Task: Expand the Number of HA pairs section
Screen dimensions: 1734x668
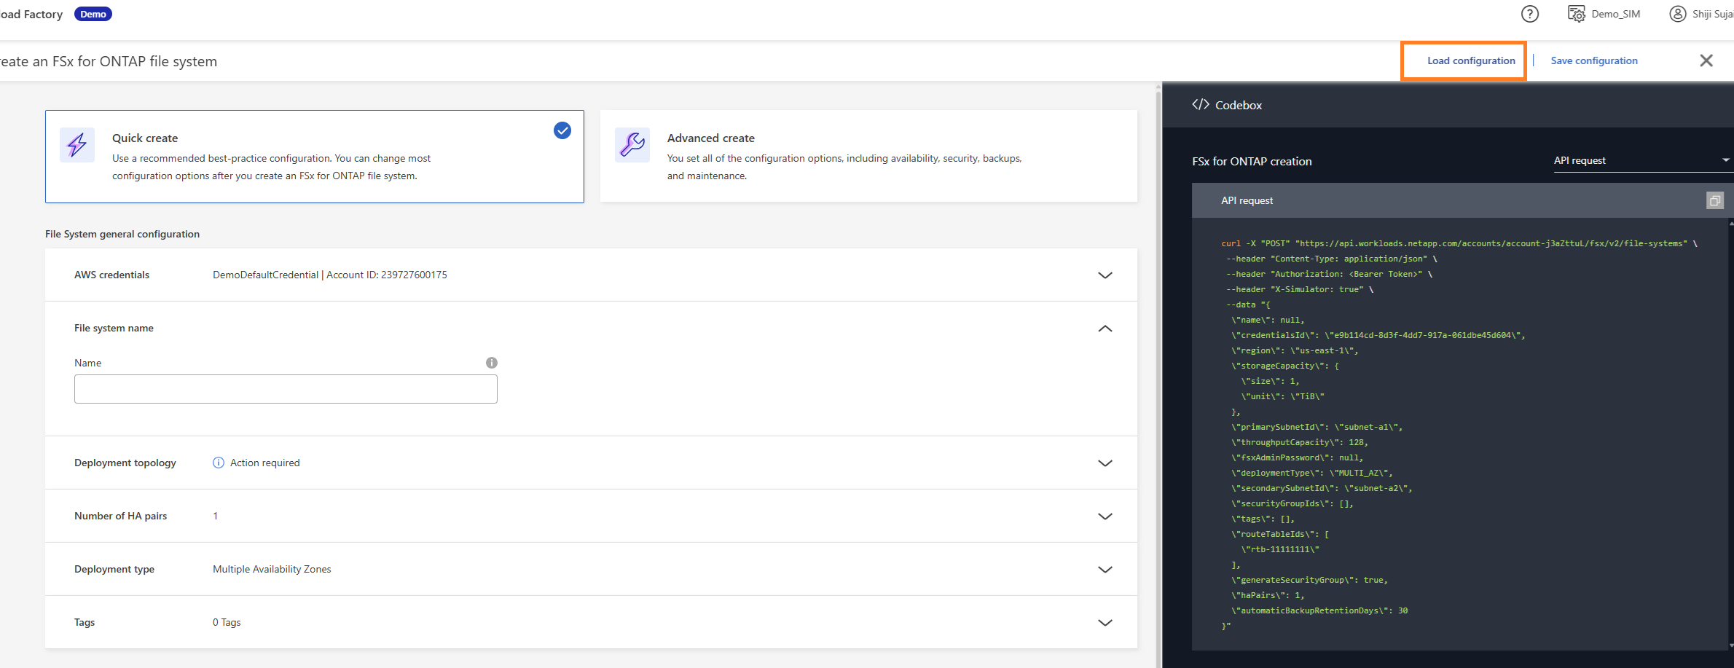Action: coord(1105,516)
